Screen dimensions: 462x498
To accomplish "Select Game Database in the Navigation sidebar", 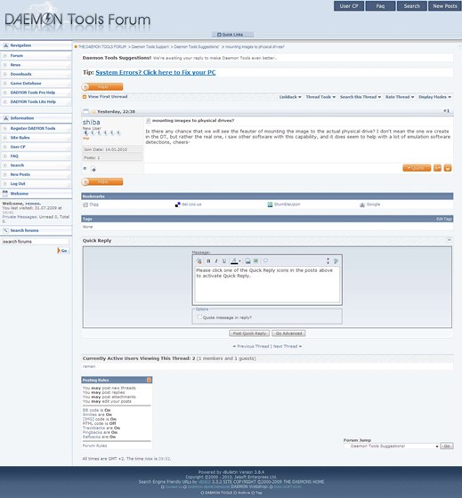I will [26, 84].
